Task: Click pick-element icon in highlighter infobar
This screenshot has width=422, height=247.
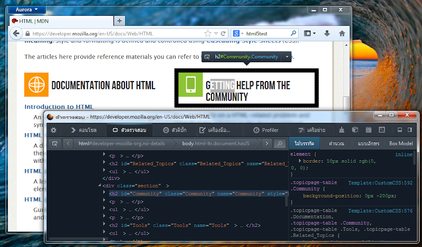Action: click(207, 57)
